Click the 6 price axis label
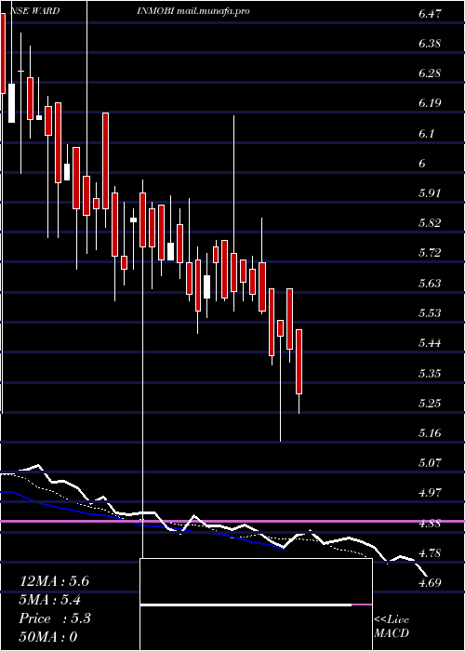 422,164
